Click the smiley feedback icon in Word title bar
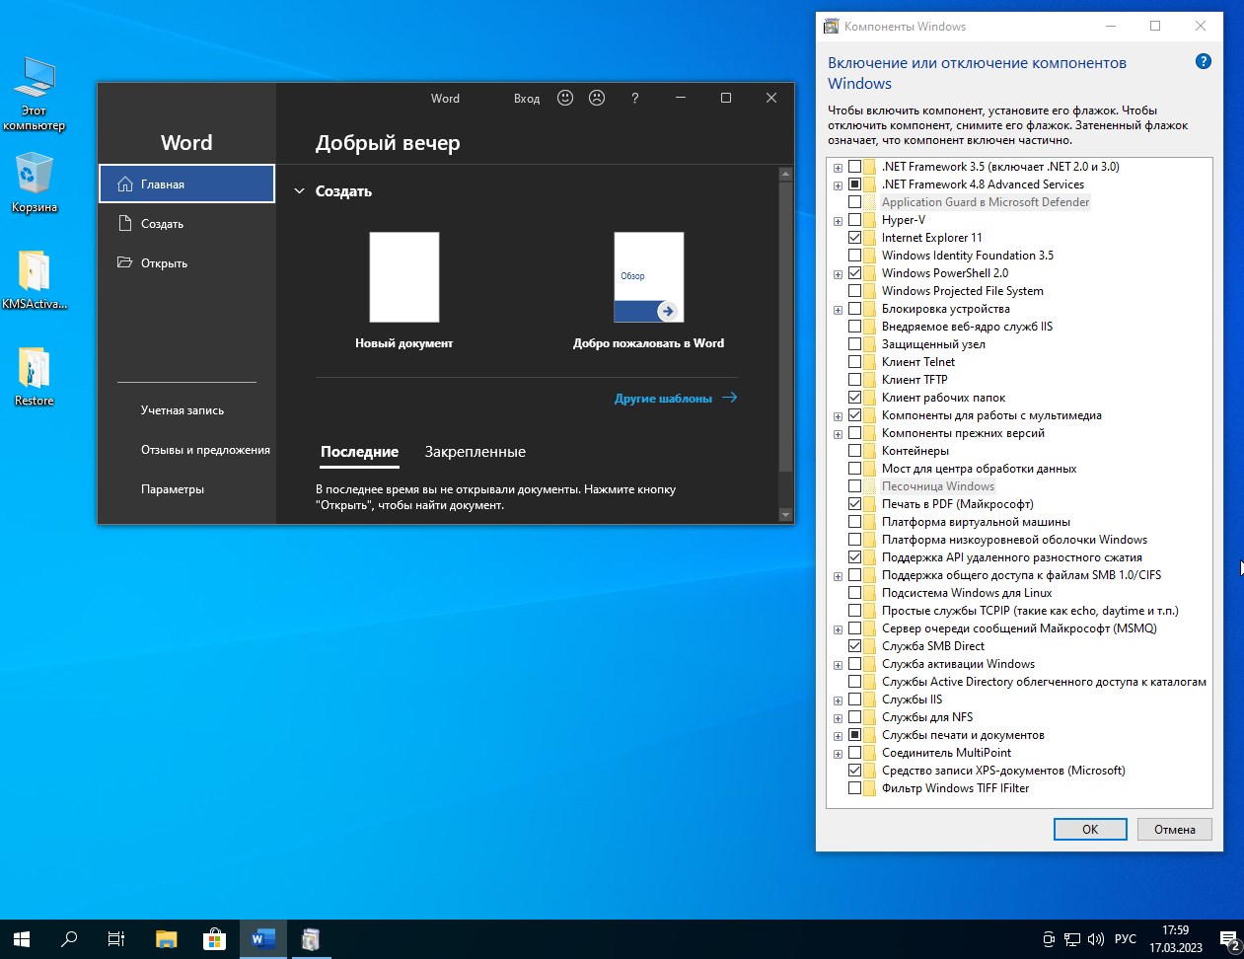1244x959 pixels. [x=565, y=98]
